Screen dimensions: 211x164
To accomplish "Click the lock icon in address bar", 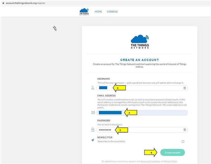I will pyautogui.click(x=3, y=3).
